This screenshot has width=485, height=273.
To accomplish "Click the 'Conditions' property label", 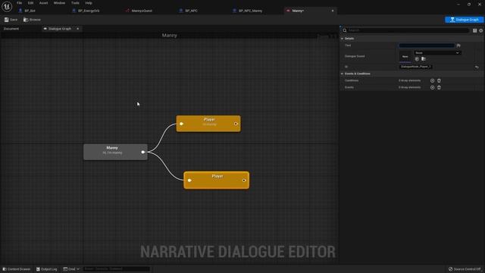I will pyautogui.click(x=352, y=80).
